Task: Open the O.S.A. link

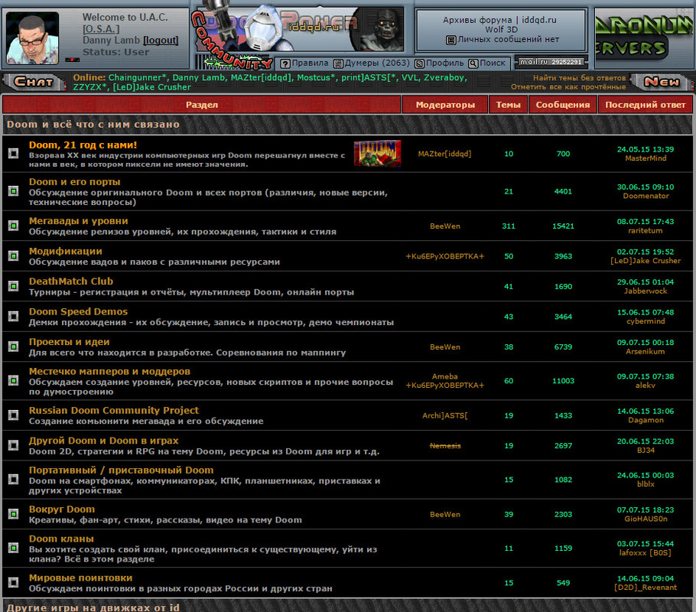Action: click(x=101, y=29)
